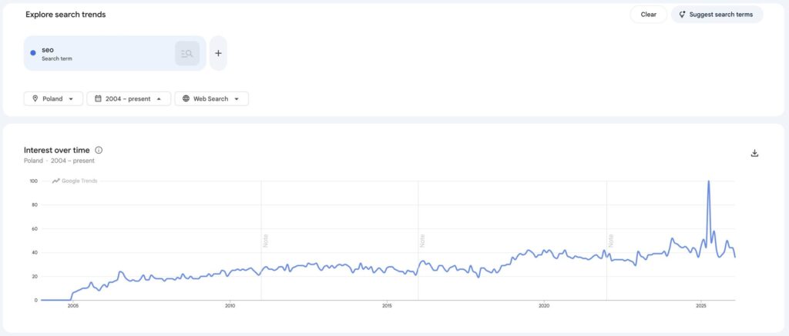
Task: Expand the Poland region dropdown arrow
Action: [x=72, y=98]
